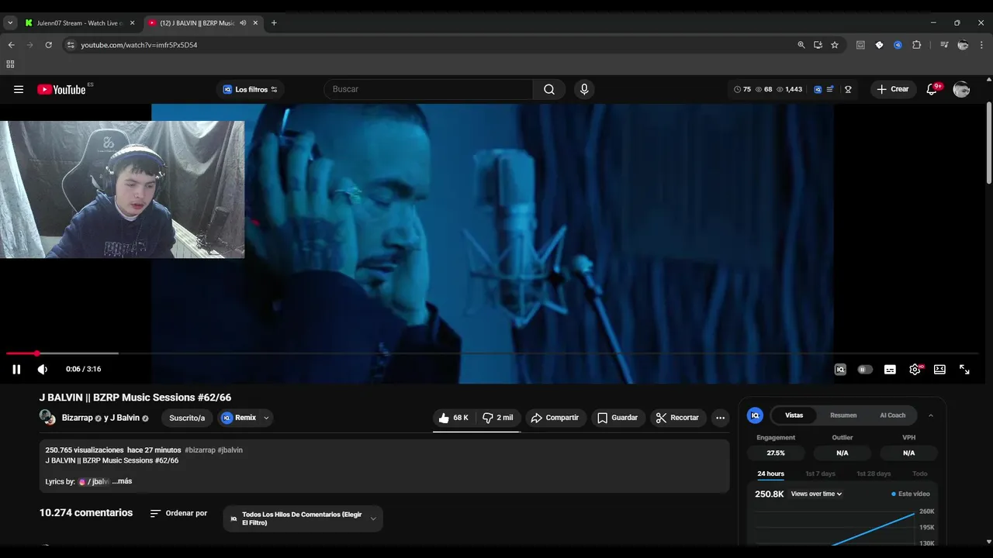Focus the Buscar search field
This screenshot has width=993, height=558.
click(x=428, y=89)
